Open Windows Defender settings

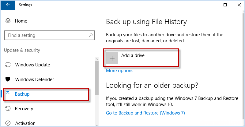(x=35, y=79)
